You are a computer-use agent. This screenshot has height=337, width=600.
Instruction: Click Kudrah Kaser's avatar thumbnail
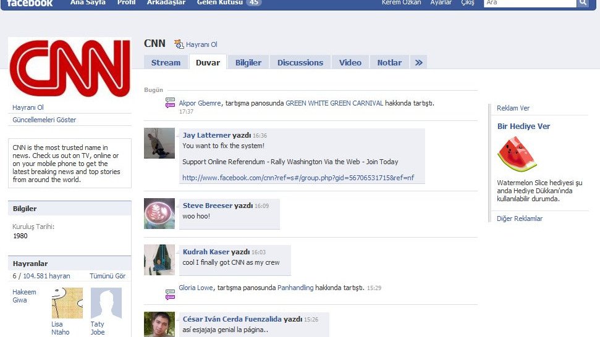point(159,259)
